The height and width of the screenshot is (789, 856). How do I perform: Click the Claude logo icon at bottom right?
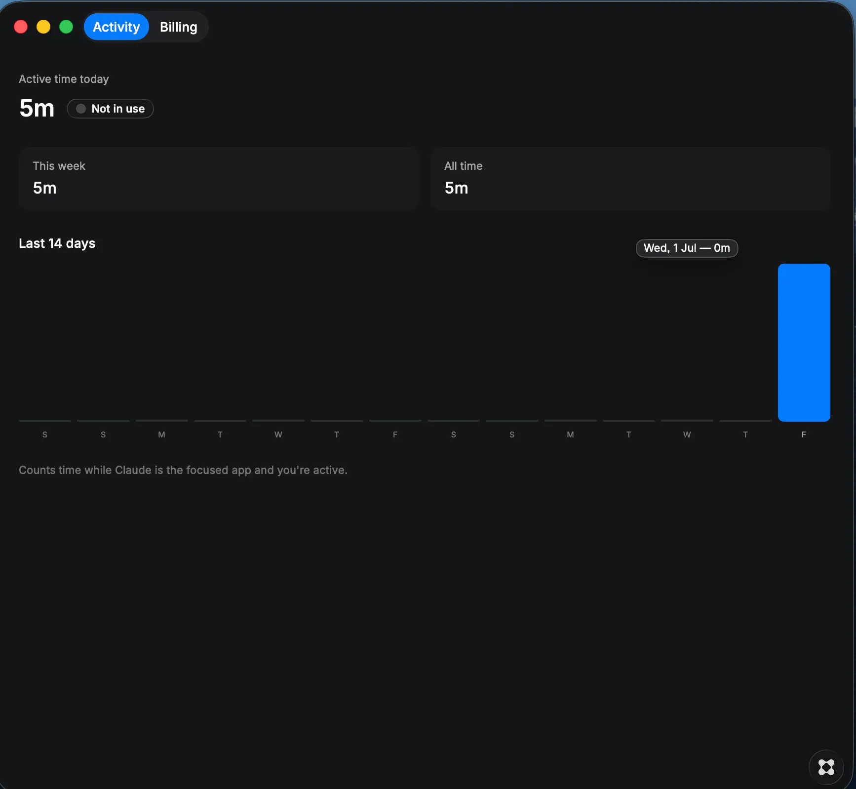click(x=826, y=767)
